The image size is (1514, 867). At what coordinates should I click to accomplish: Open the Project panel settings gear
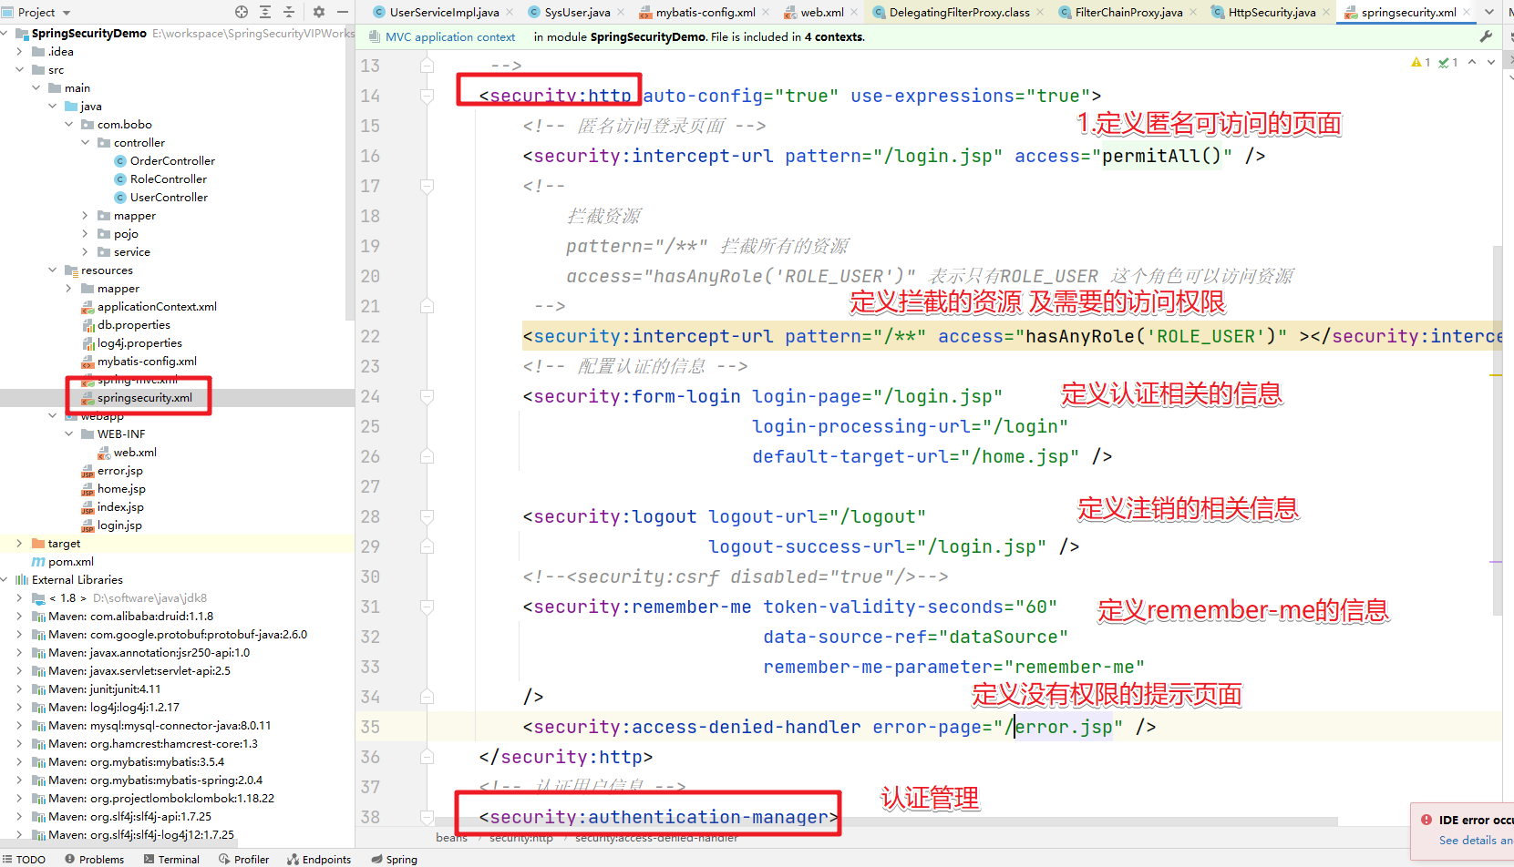(317, 13)
